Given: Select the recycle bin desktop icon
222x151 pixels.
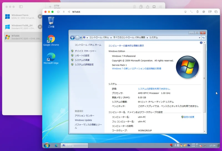Looking at the screenshot, I should [x=51, y=22].
